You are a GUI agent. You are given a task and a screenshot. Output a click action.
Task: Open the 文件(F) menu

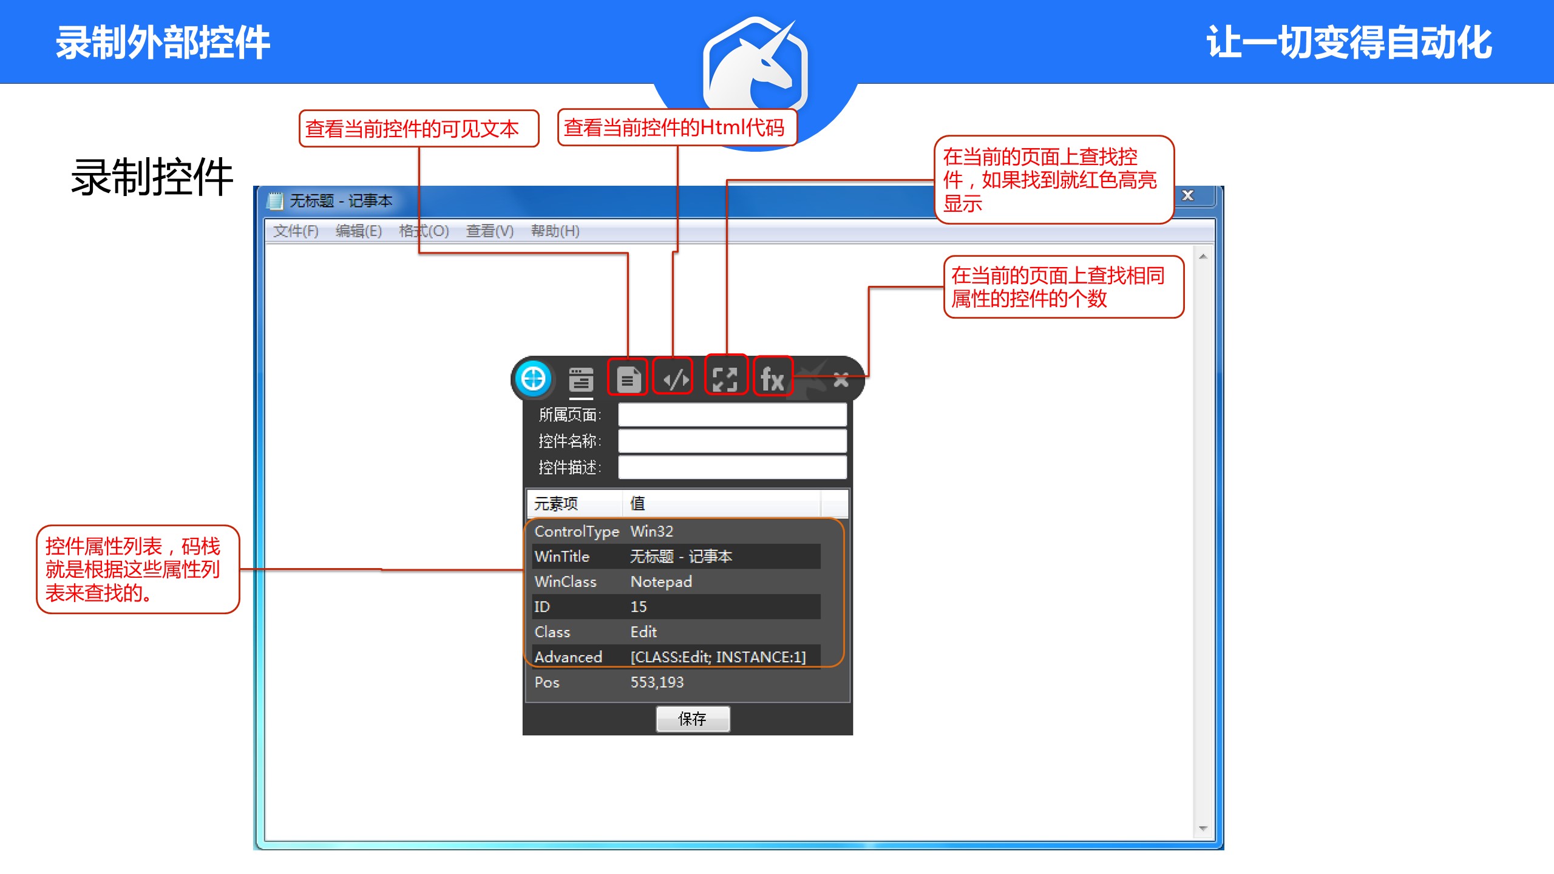point(296,231)
